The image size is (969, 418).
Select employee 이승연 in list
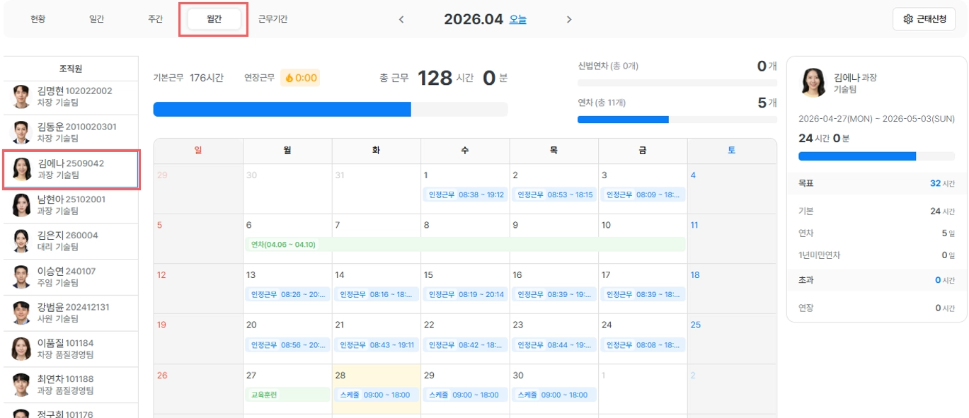(x=71, y=277)
